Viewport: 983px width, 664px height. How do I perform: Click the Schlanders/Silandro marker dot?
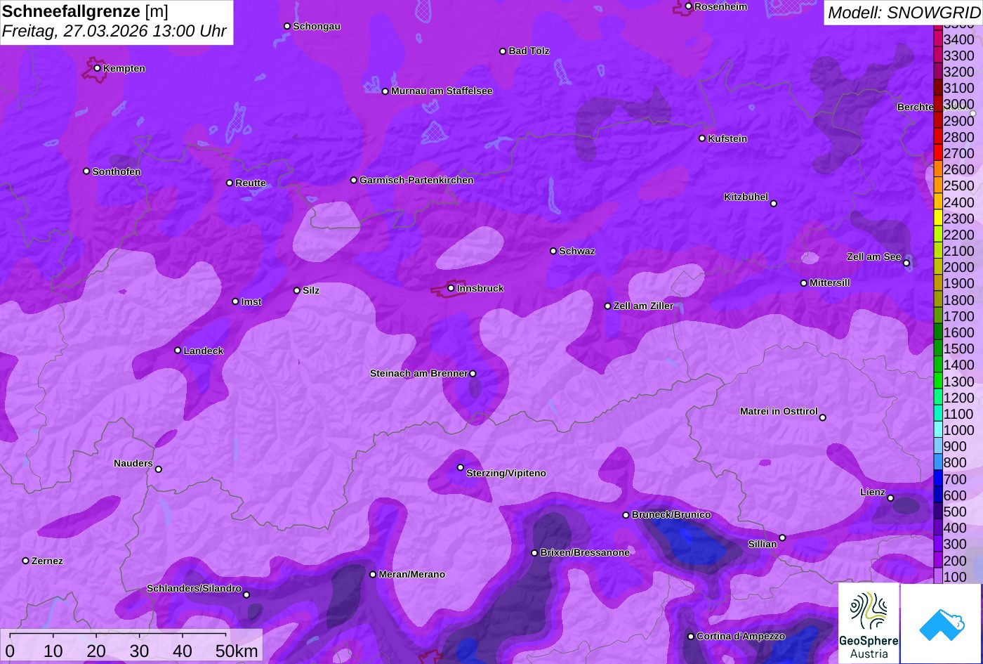coord(246,595)
